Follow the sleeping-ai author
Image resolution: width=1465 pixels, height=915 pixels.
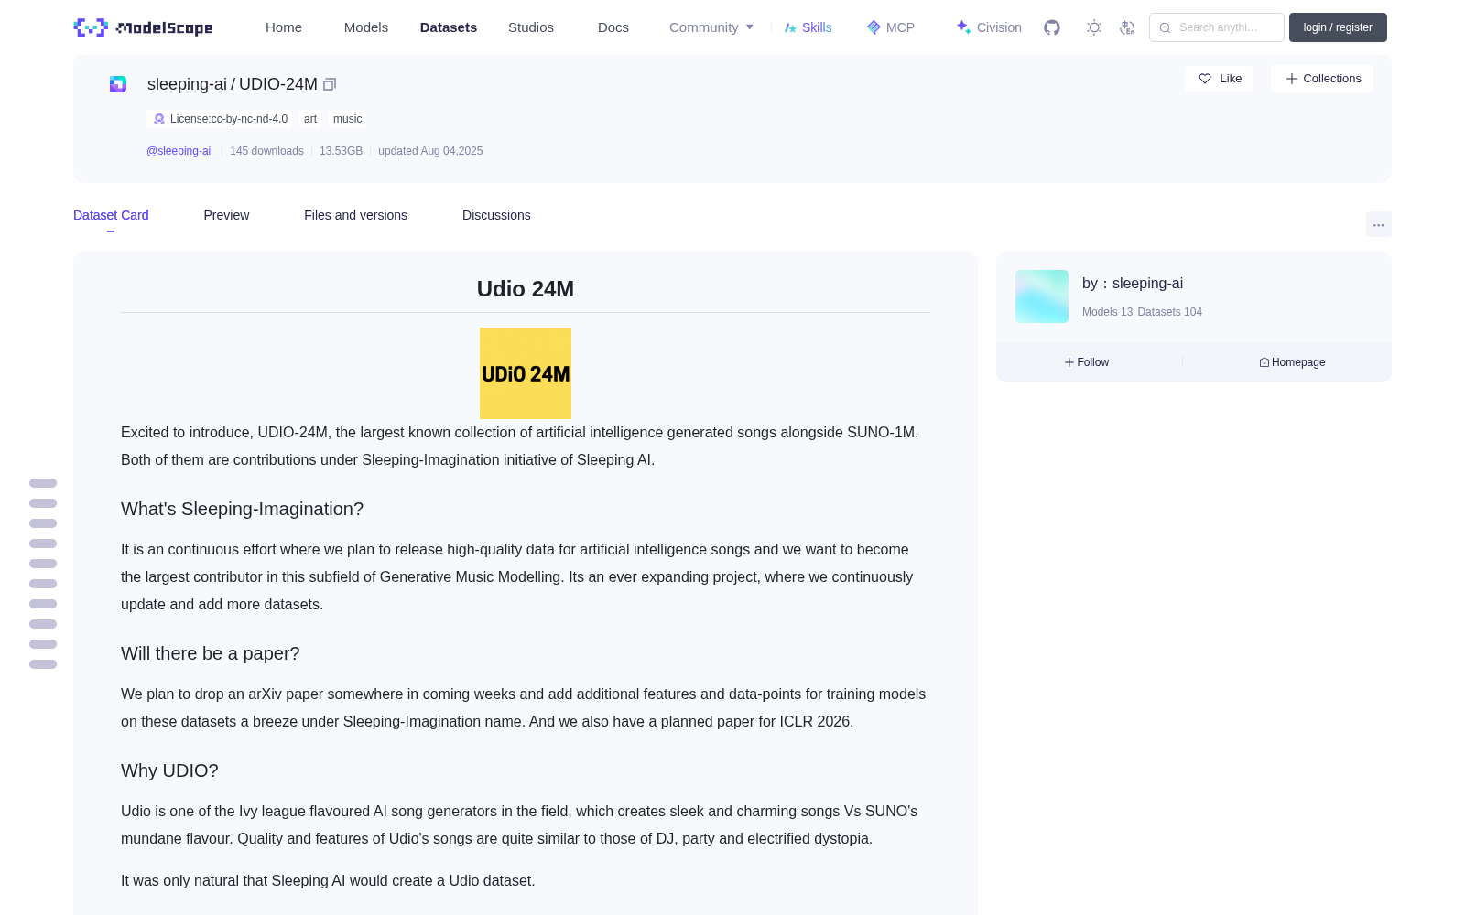coord(1087,362)
